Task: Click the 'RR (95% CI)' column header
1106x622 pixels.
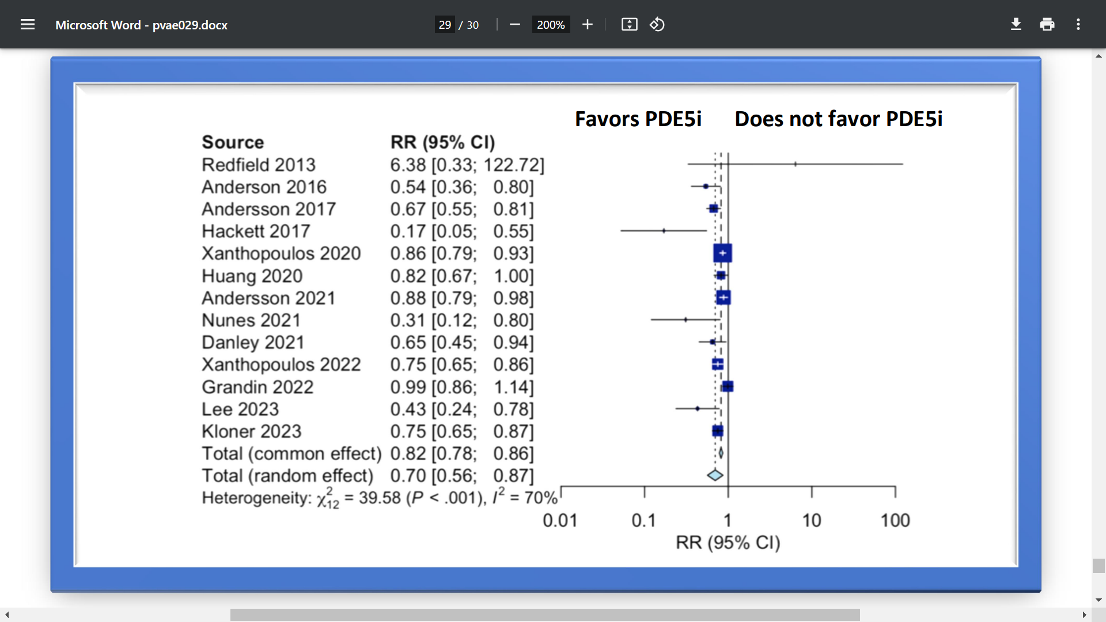Action: [x=442, y=142]
